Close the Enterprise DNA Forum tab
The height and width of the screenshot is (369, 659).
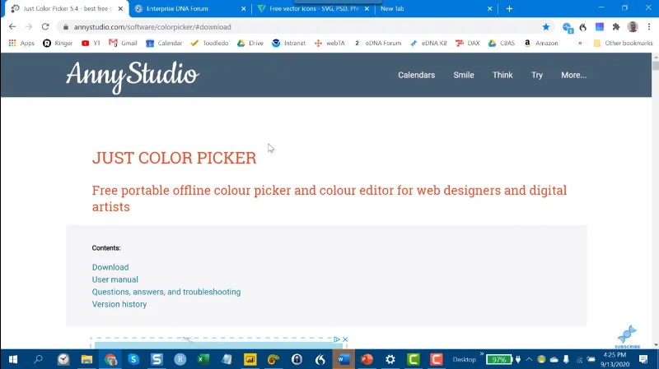coord(243,8)
